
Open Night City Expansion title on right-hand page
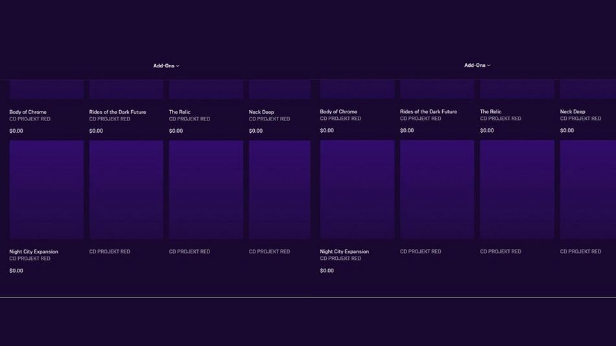[x=344, y=251]
